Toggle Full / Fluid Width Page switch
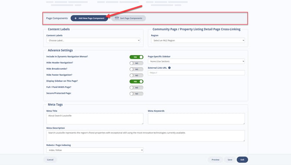This screenshot has width=291, height=165. pos(136,88)
